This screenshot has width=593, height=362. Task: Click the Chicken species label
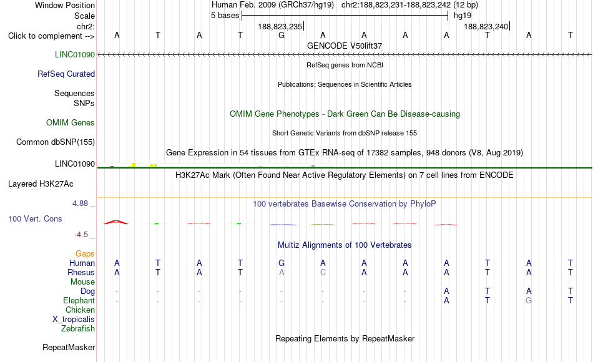pos(80,310)
